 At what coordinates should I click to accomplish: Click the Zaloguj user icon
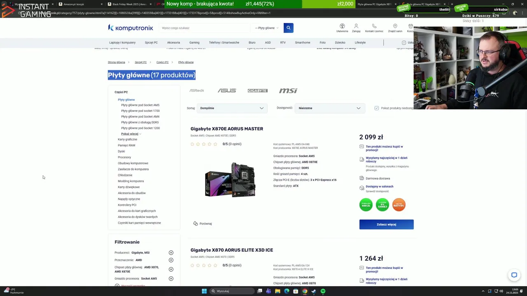(x=356, y=26)
